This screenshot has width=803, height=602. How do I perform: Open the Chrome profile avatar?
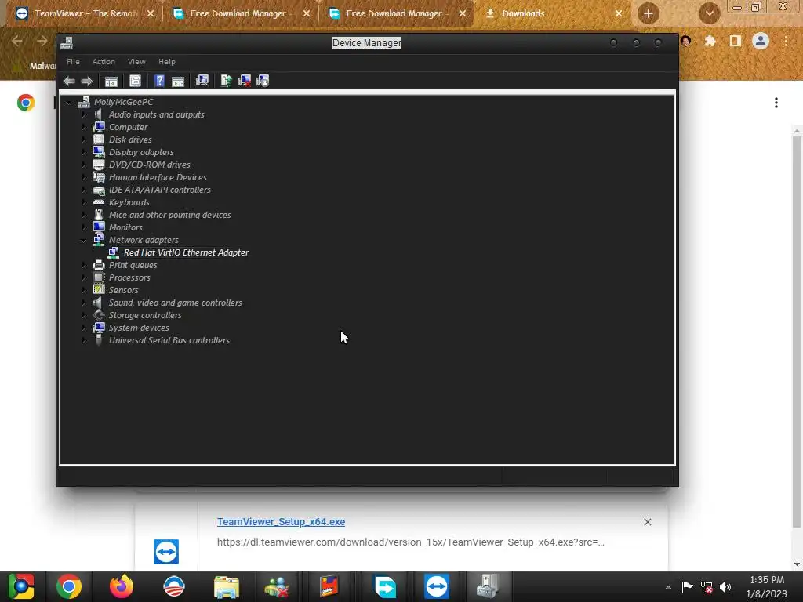pos(761,41)
